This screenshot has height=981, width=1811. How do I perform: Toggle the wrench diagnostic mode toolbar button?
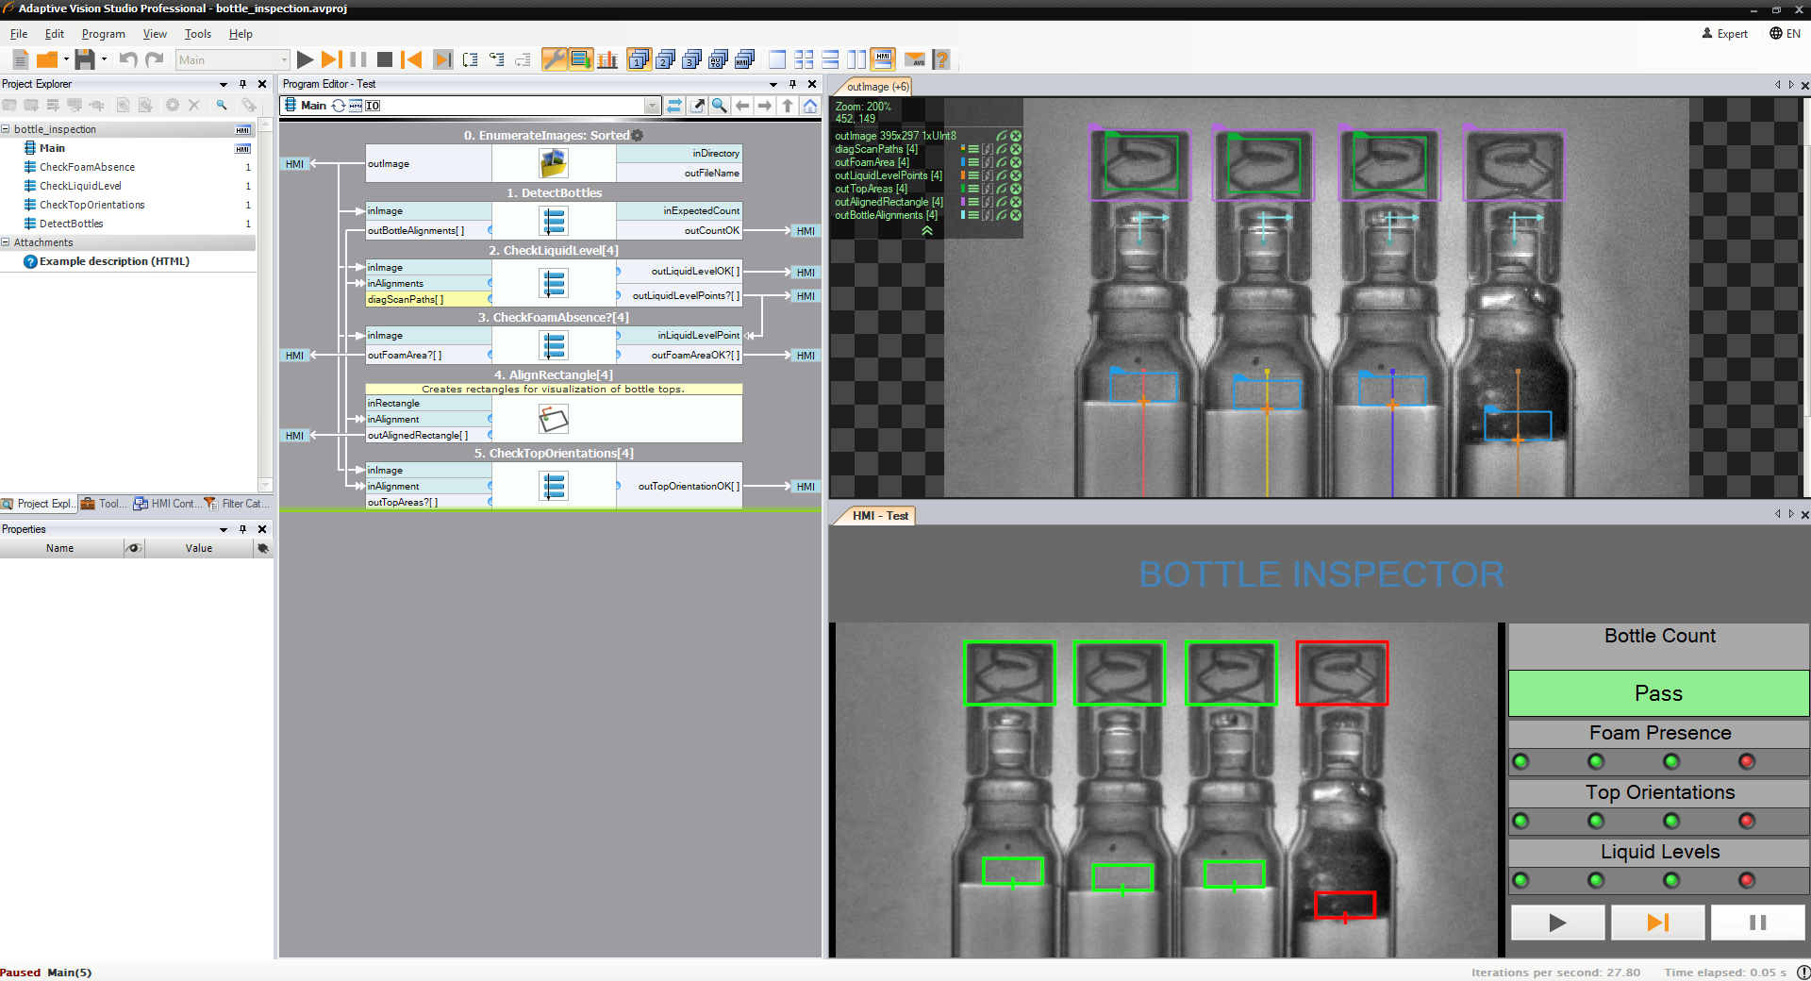pos(555,59)
